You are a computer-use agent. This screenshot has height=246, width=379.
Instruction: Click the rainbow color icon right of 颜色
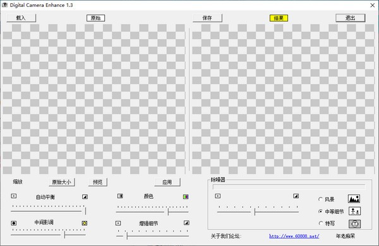186,197
